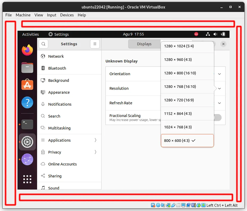
Task: Click VirtualBox CPU virtualization indicator
Action: 193,205
